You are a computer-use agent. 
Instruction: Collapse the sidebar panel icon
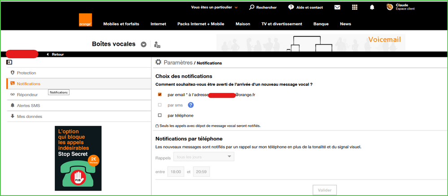[x=9, y=62]
